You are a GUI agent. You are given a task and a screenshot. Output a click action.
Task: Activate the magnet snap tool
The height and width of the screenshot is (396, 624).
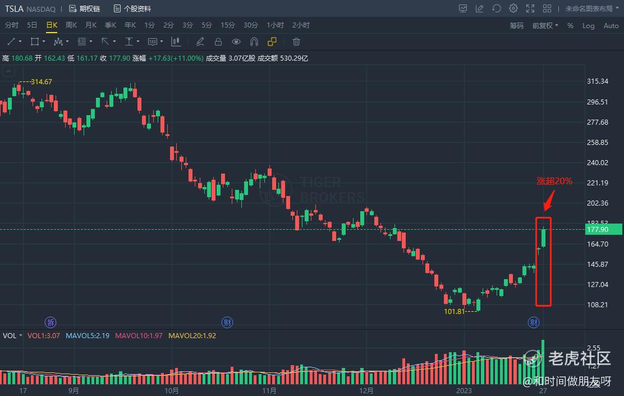coord(254,42)
